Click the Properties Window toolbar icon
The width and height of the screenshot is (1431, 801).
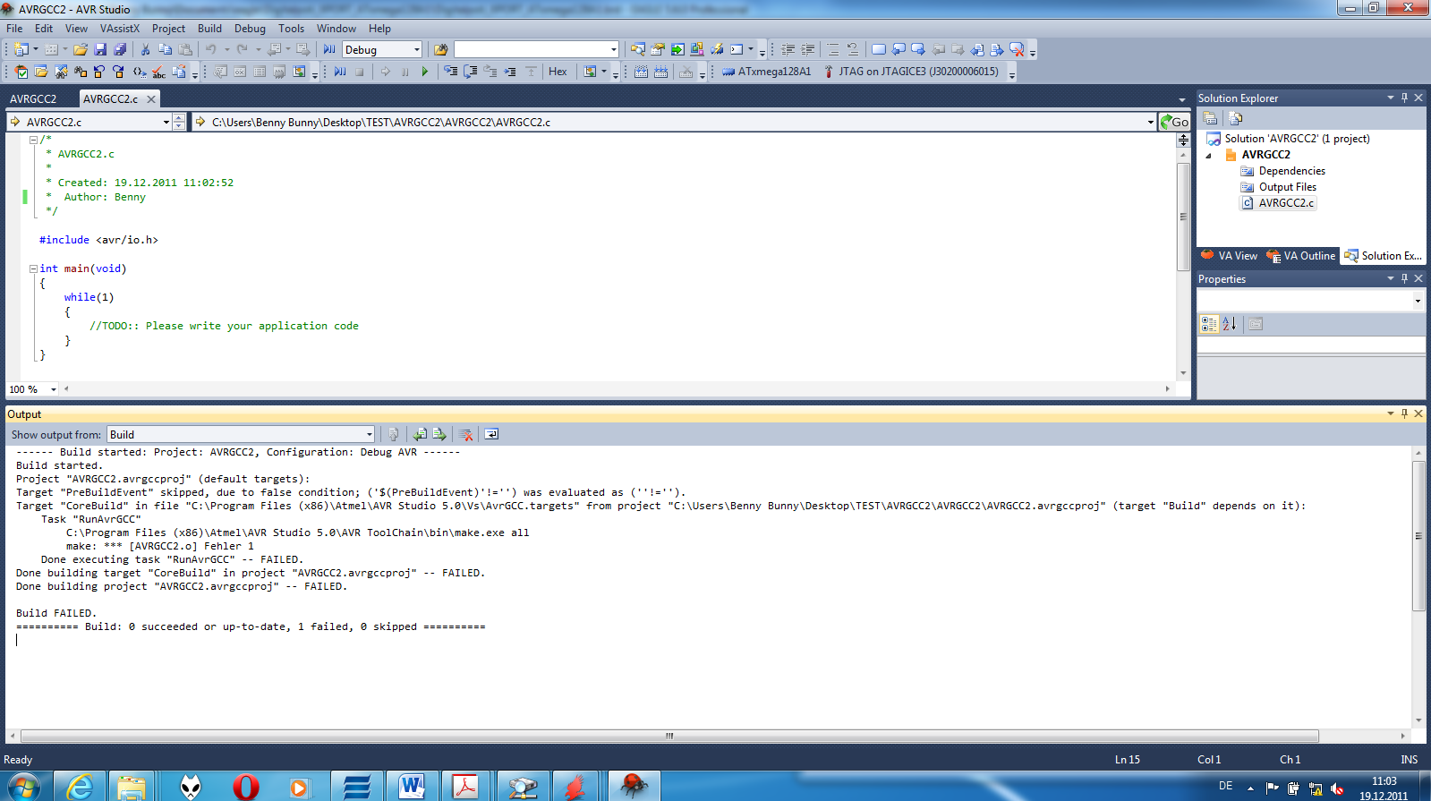658,49
